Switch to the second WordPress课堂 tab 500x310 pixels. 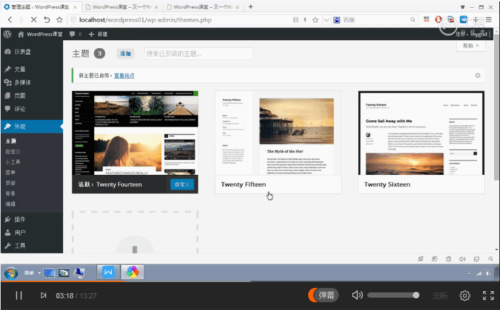coord(122,6)
